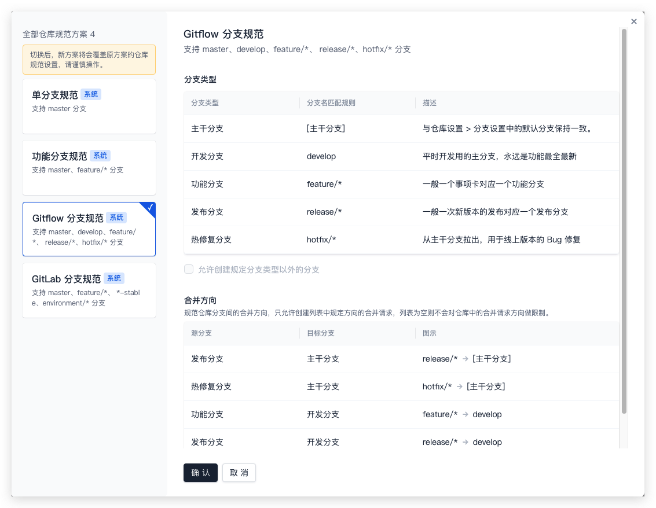Click the release/* → develop diagram
This screenshot has width=656, height=508.
pos(462,443)
